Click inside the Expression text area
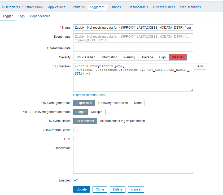 (x=133, y=77)
